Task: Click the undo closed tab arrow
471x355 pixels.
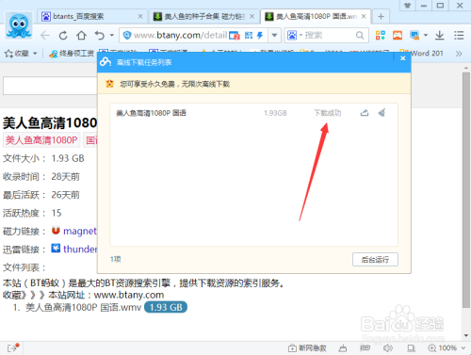Action: (x=100, y=36)
